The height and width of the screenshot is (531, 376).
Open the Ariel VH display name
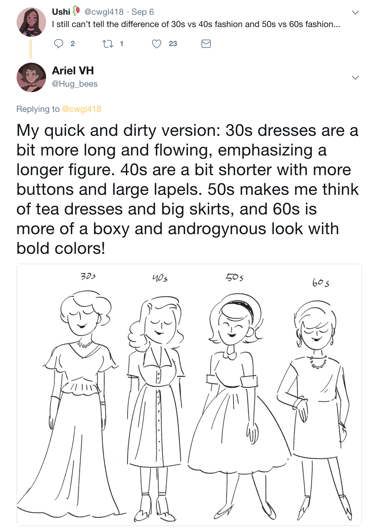tap(73, 71)
